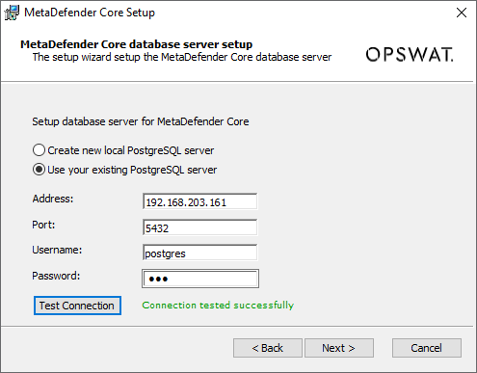Click into the Port field showing 5432
477x373 pixels.
pos(199,227)
